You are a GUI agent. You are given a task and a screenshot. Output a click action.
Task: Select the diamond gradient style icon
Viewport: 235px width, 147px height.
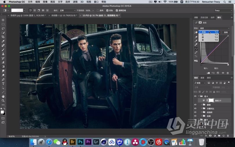(47, 10)
